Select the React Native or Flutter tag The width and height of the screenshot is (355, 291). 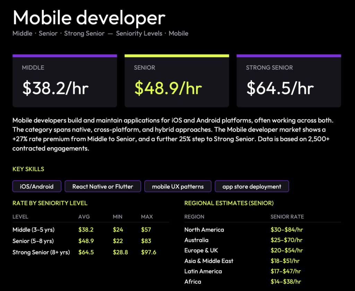click(x=103, y=186)
